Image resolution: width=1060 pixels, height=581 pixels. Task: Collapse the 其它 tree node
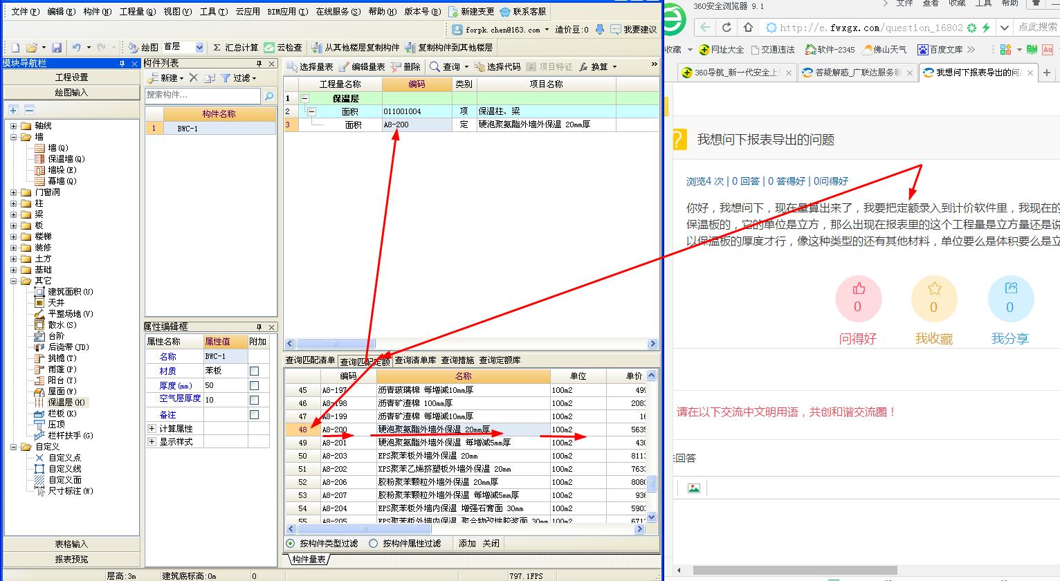[x=14, y=281]
